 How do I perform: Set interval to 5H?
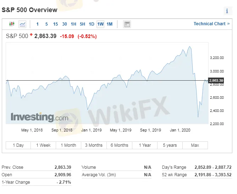82,24
